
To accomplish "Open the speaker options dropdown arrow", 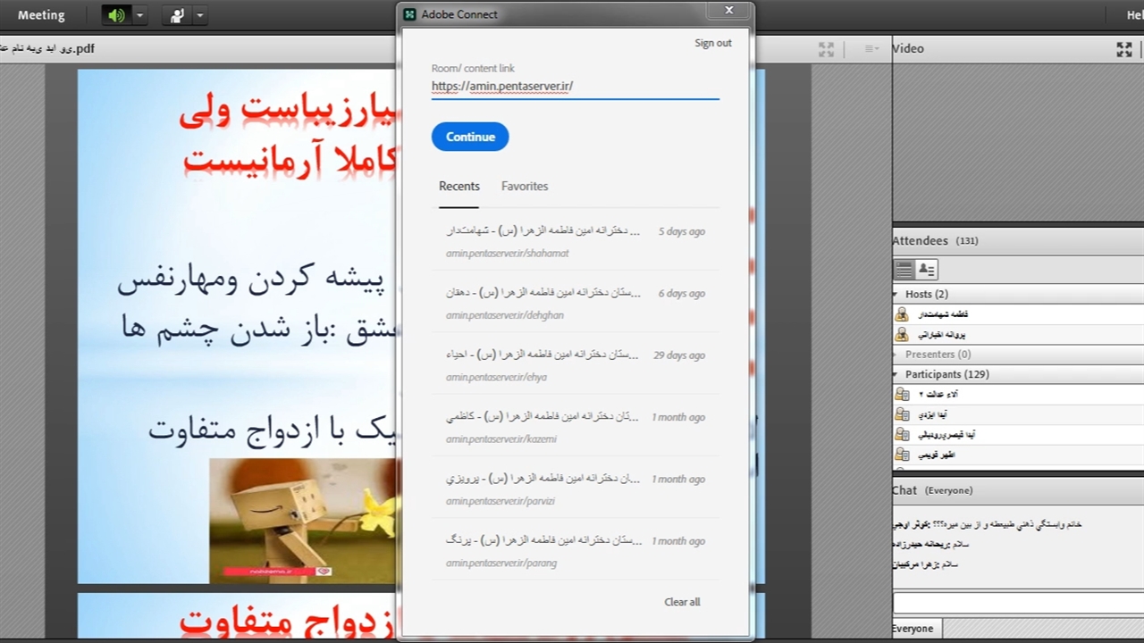I will (x=139, y=15).
